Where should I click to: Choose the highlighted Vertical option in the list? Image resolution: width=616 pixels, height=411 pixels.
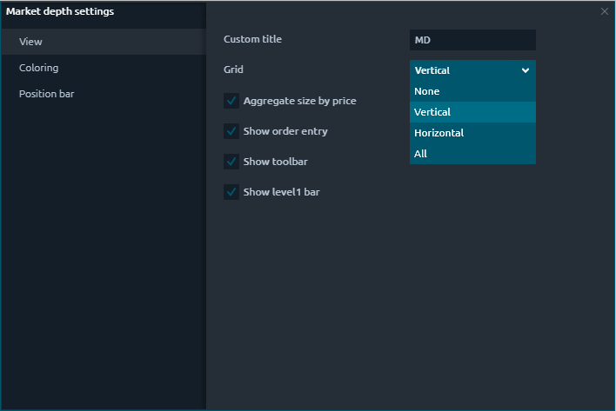[x=432, y=112]
